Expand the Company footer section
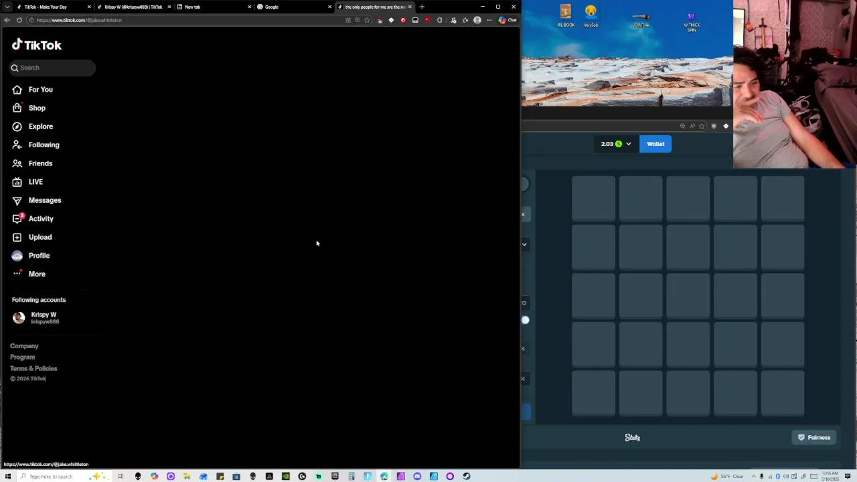The width and height of the screenshot is (857, 482). coord(24,346)
